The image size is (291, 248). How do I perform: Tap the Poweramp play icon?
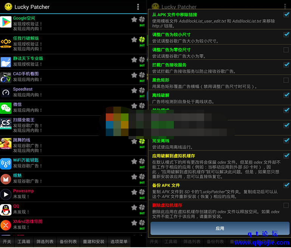point(6,194)
